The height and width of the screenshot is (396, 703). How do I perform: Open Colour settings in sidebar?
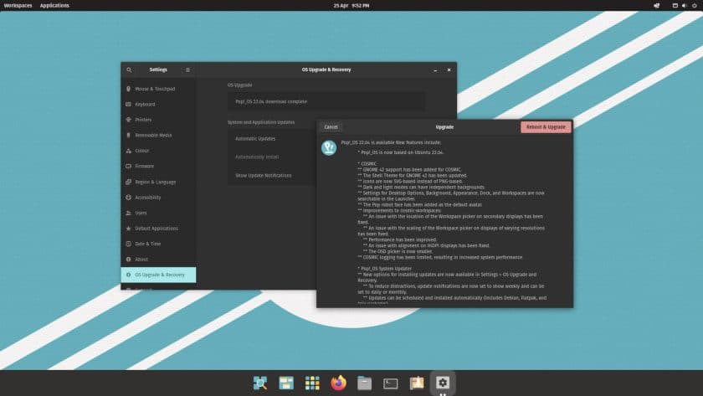point(158,151)
